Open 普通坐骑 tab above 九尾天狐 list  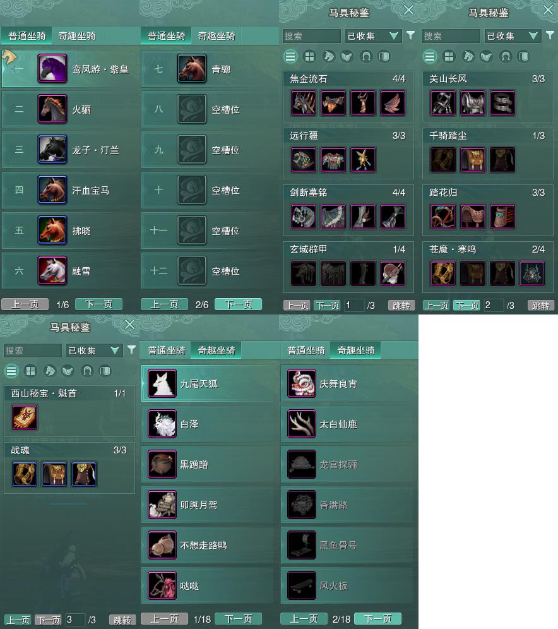click(x=167, y=350)
